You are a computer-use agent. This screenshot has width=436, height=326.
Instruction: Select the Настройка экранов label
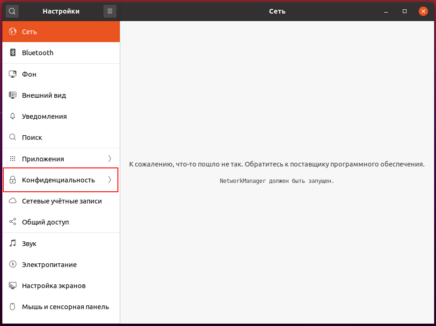[x=54, y=286]
